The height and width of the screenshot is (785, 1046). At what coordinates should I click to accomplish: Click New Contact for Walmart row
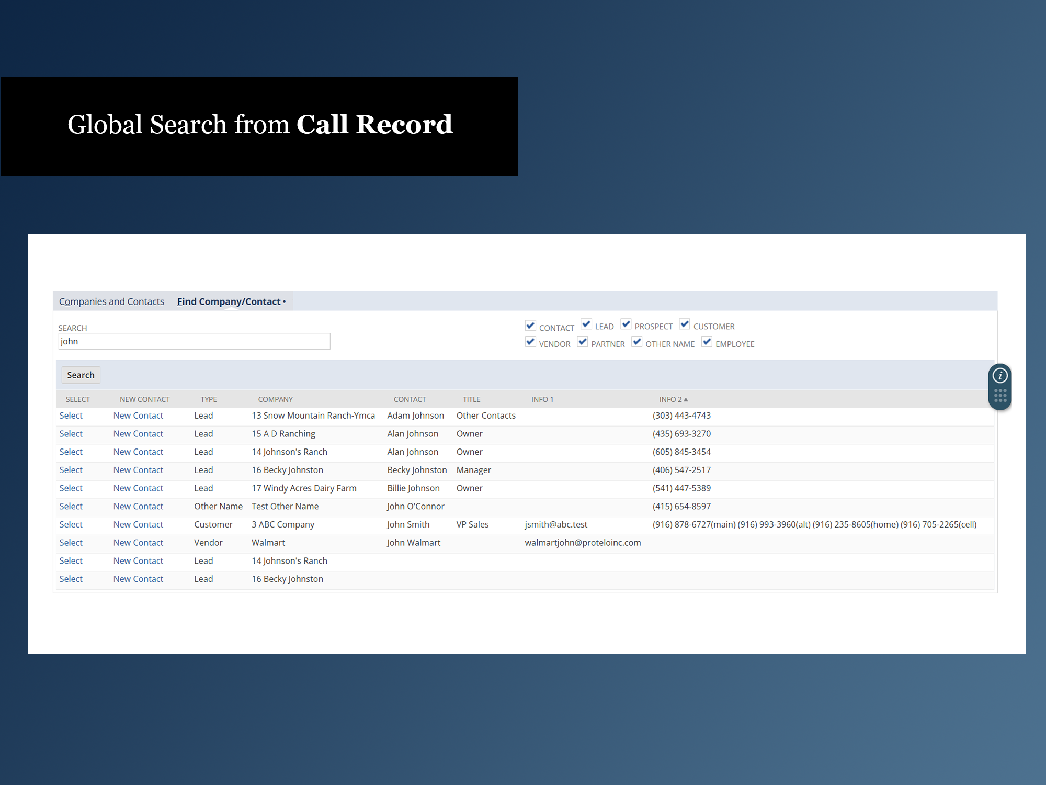tap(138, 543)
